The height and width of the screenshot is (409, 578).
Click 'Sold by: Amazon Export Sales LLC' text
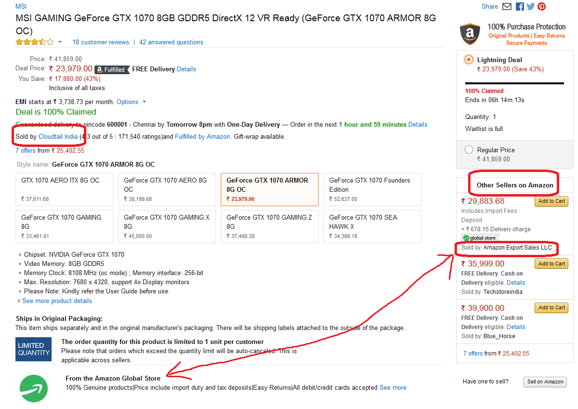click(x=507, y=247)
